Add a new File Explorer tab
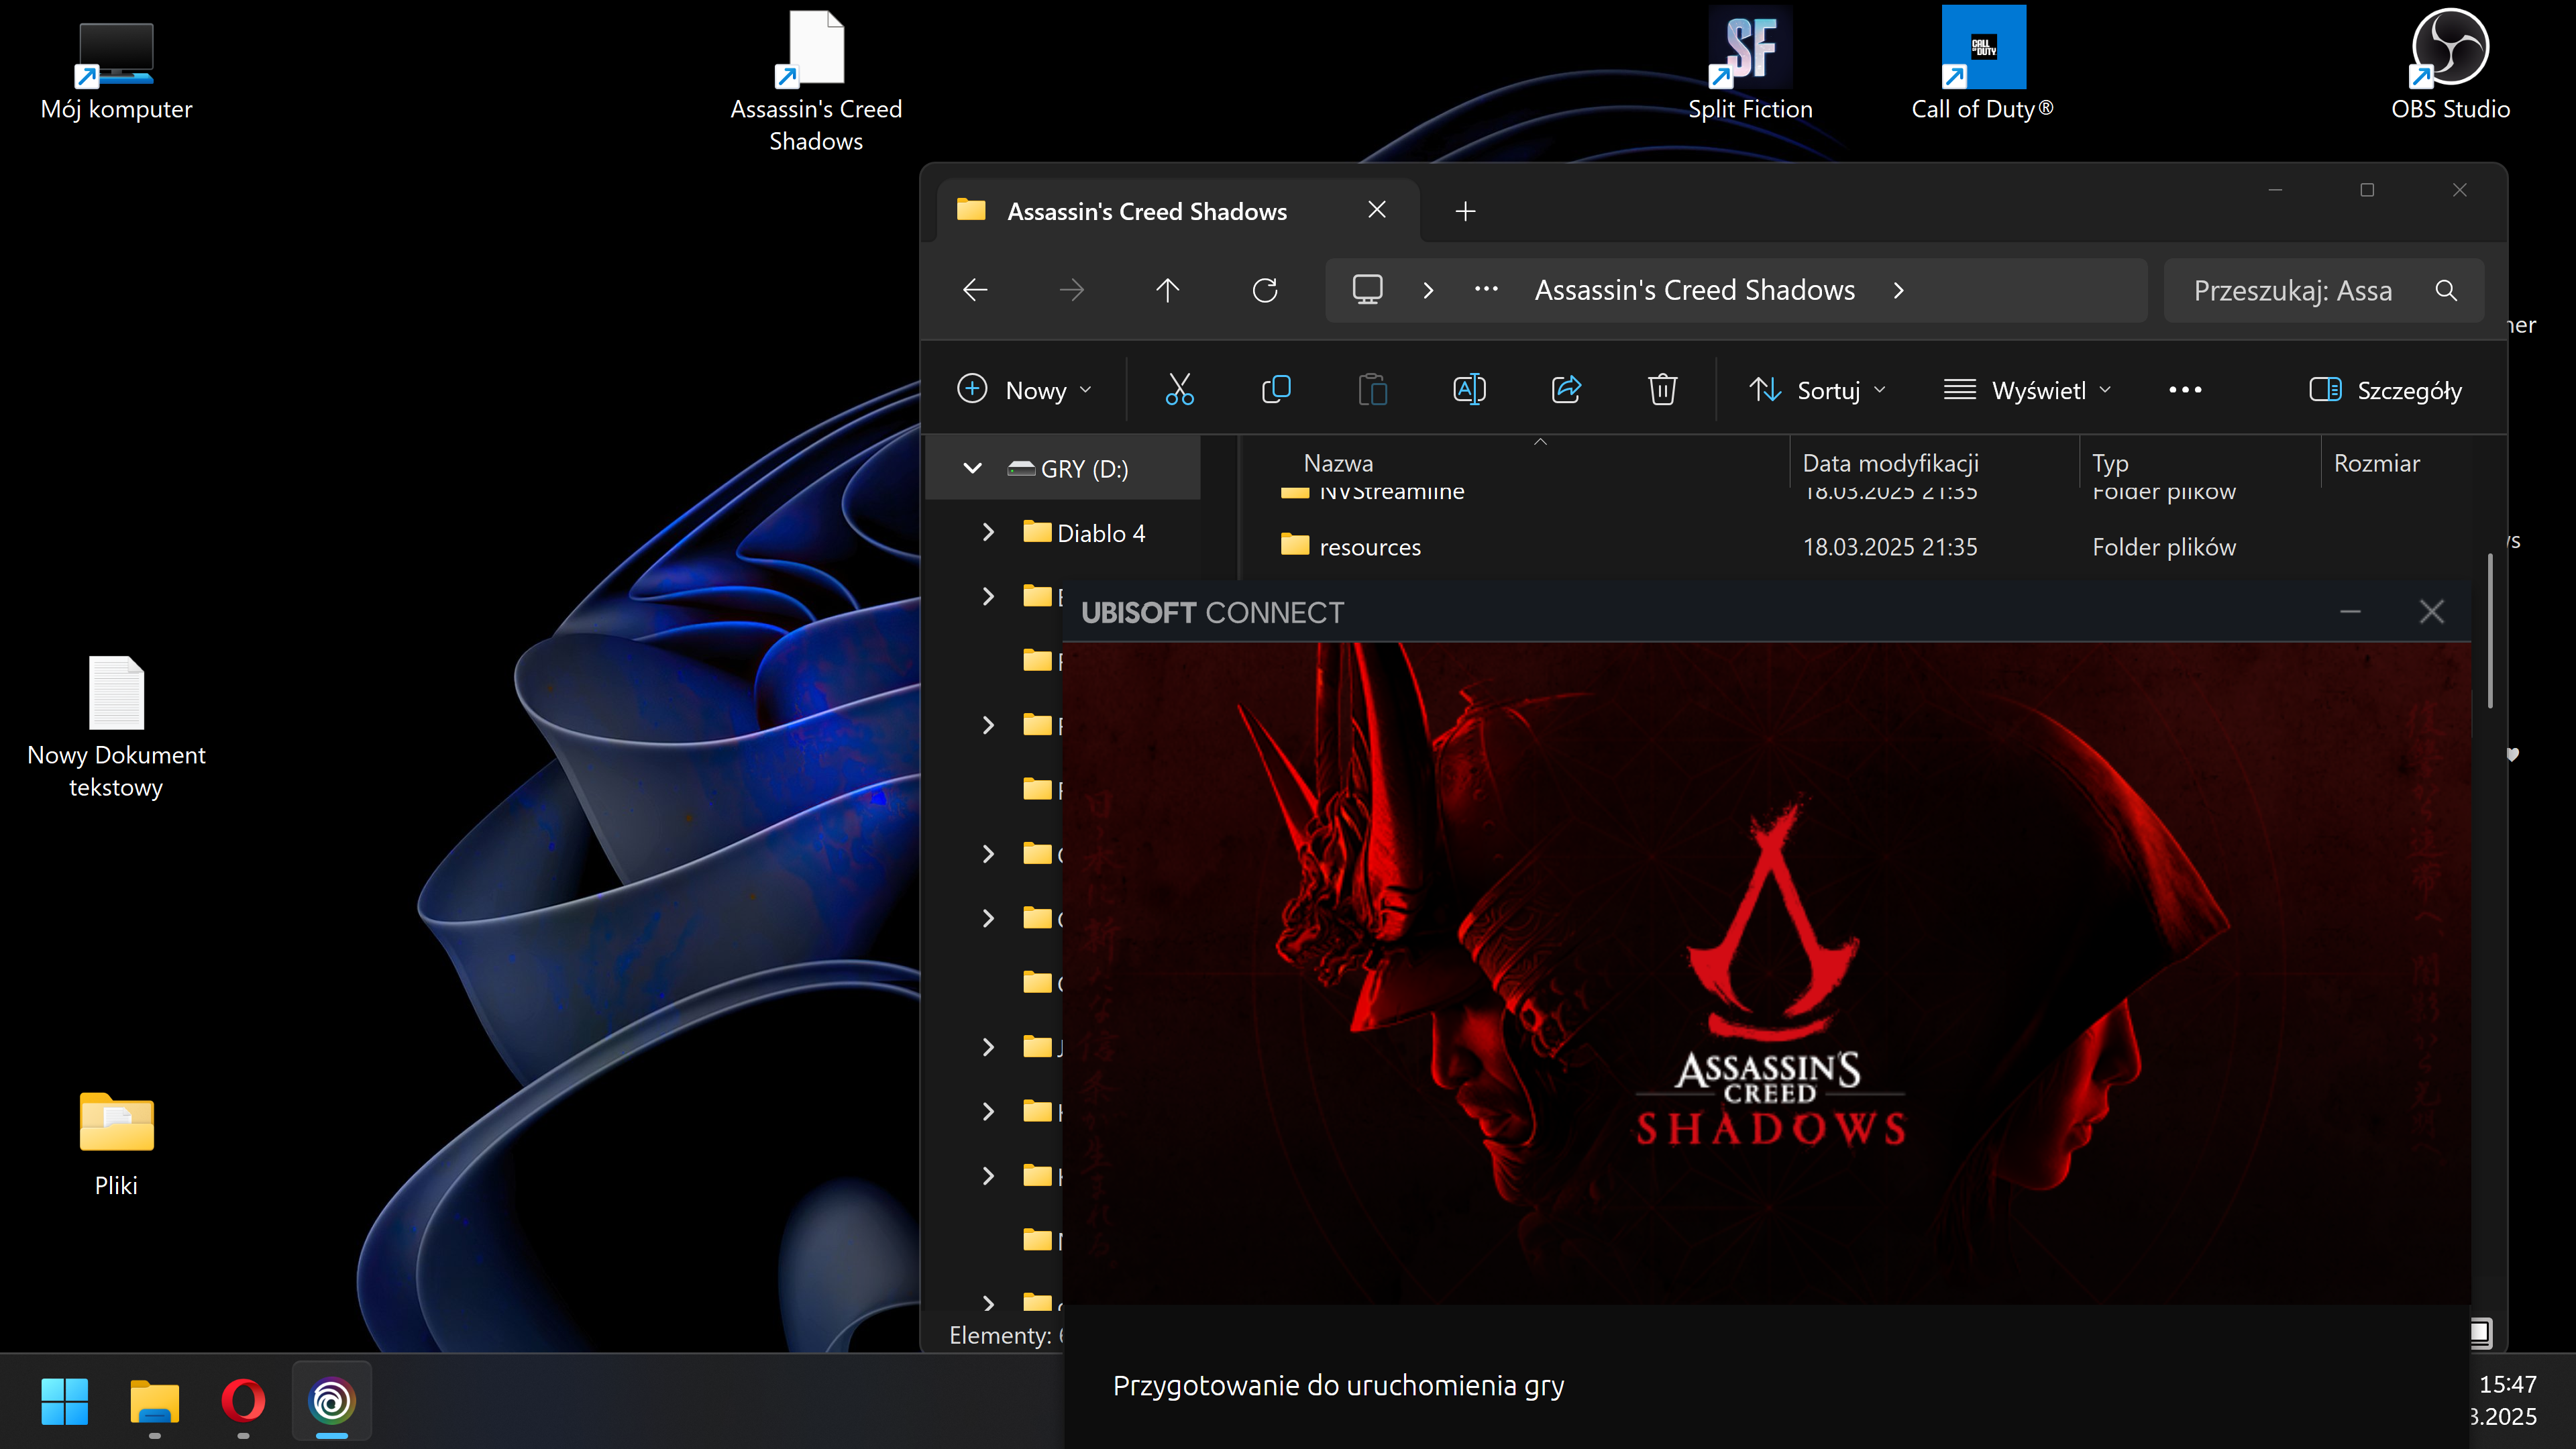 1465,211
